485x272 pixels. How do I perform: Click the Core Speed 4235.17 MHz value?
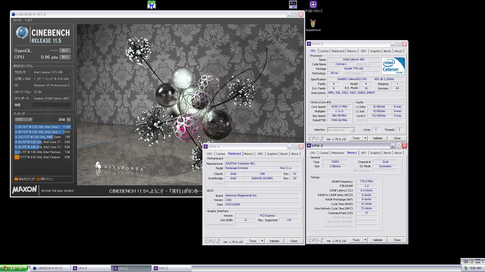coord(339,107)
